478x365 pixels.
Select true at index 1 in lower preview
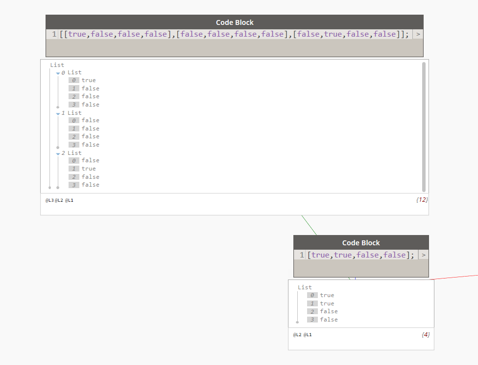327,303
